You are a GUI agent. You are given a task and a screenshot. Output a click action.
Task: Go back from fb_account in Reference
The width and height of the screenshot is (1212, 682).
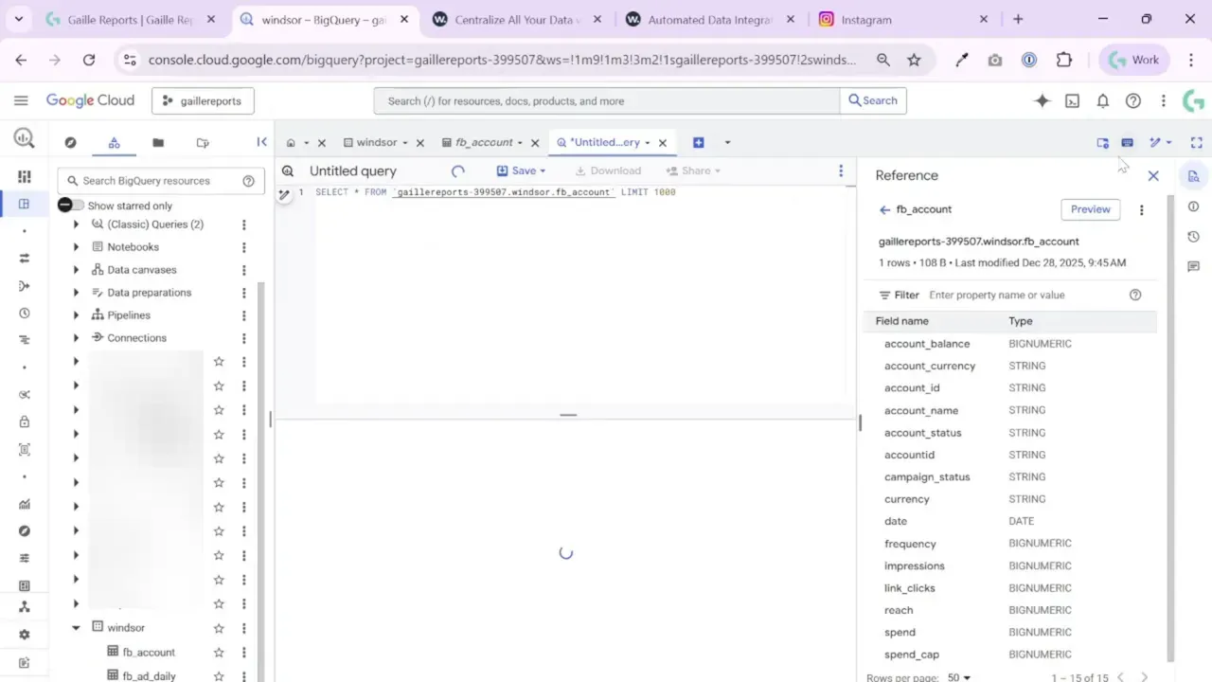tap(884, 210)
